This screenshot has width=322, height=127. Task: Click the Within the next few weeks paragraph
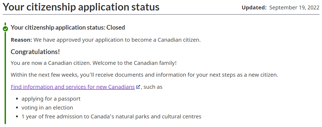(x=144, y=75)
